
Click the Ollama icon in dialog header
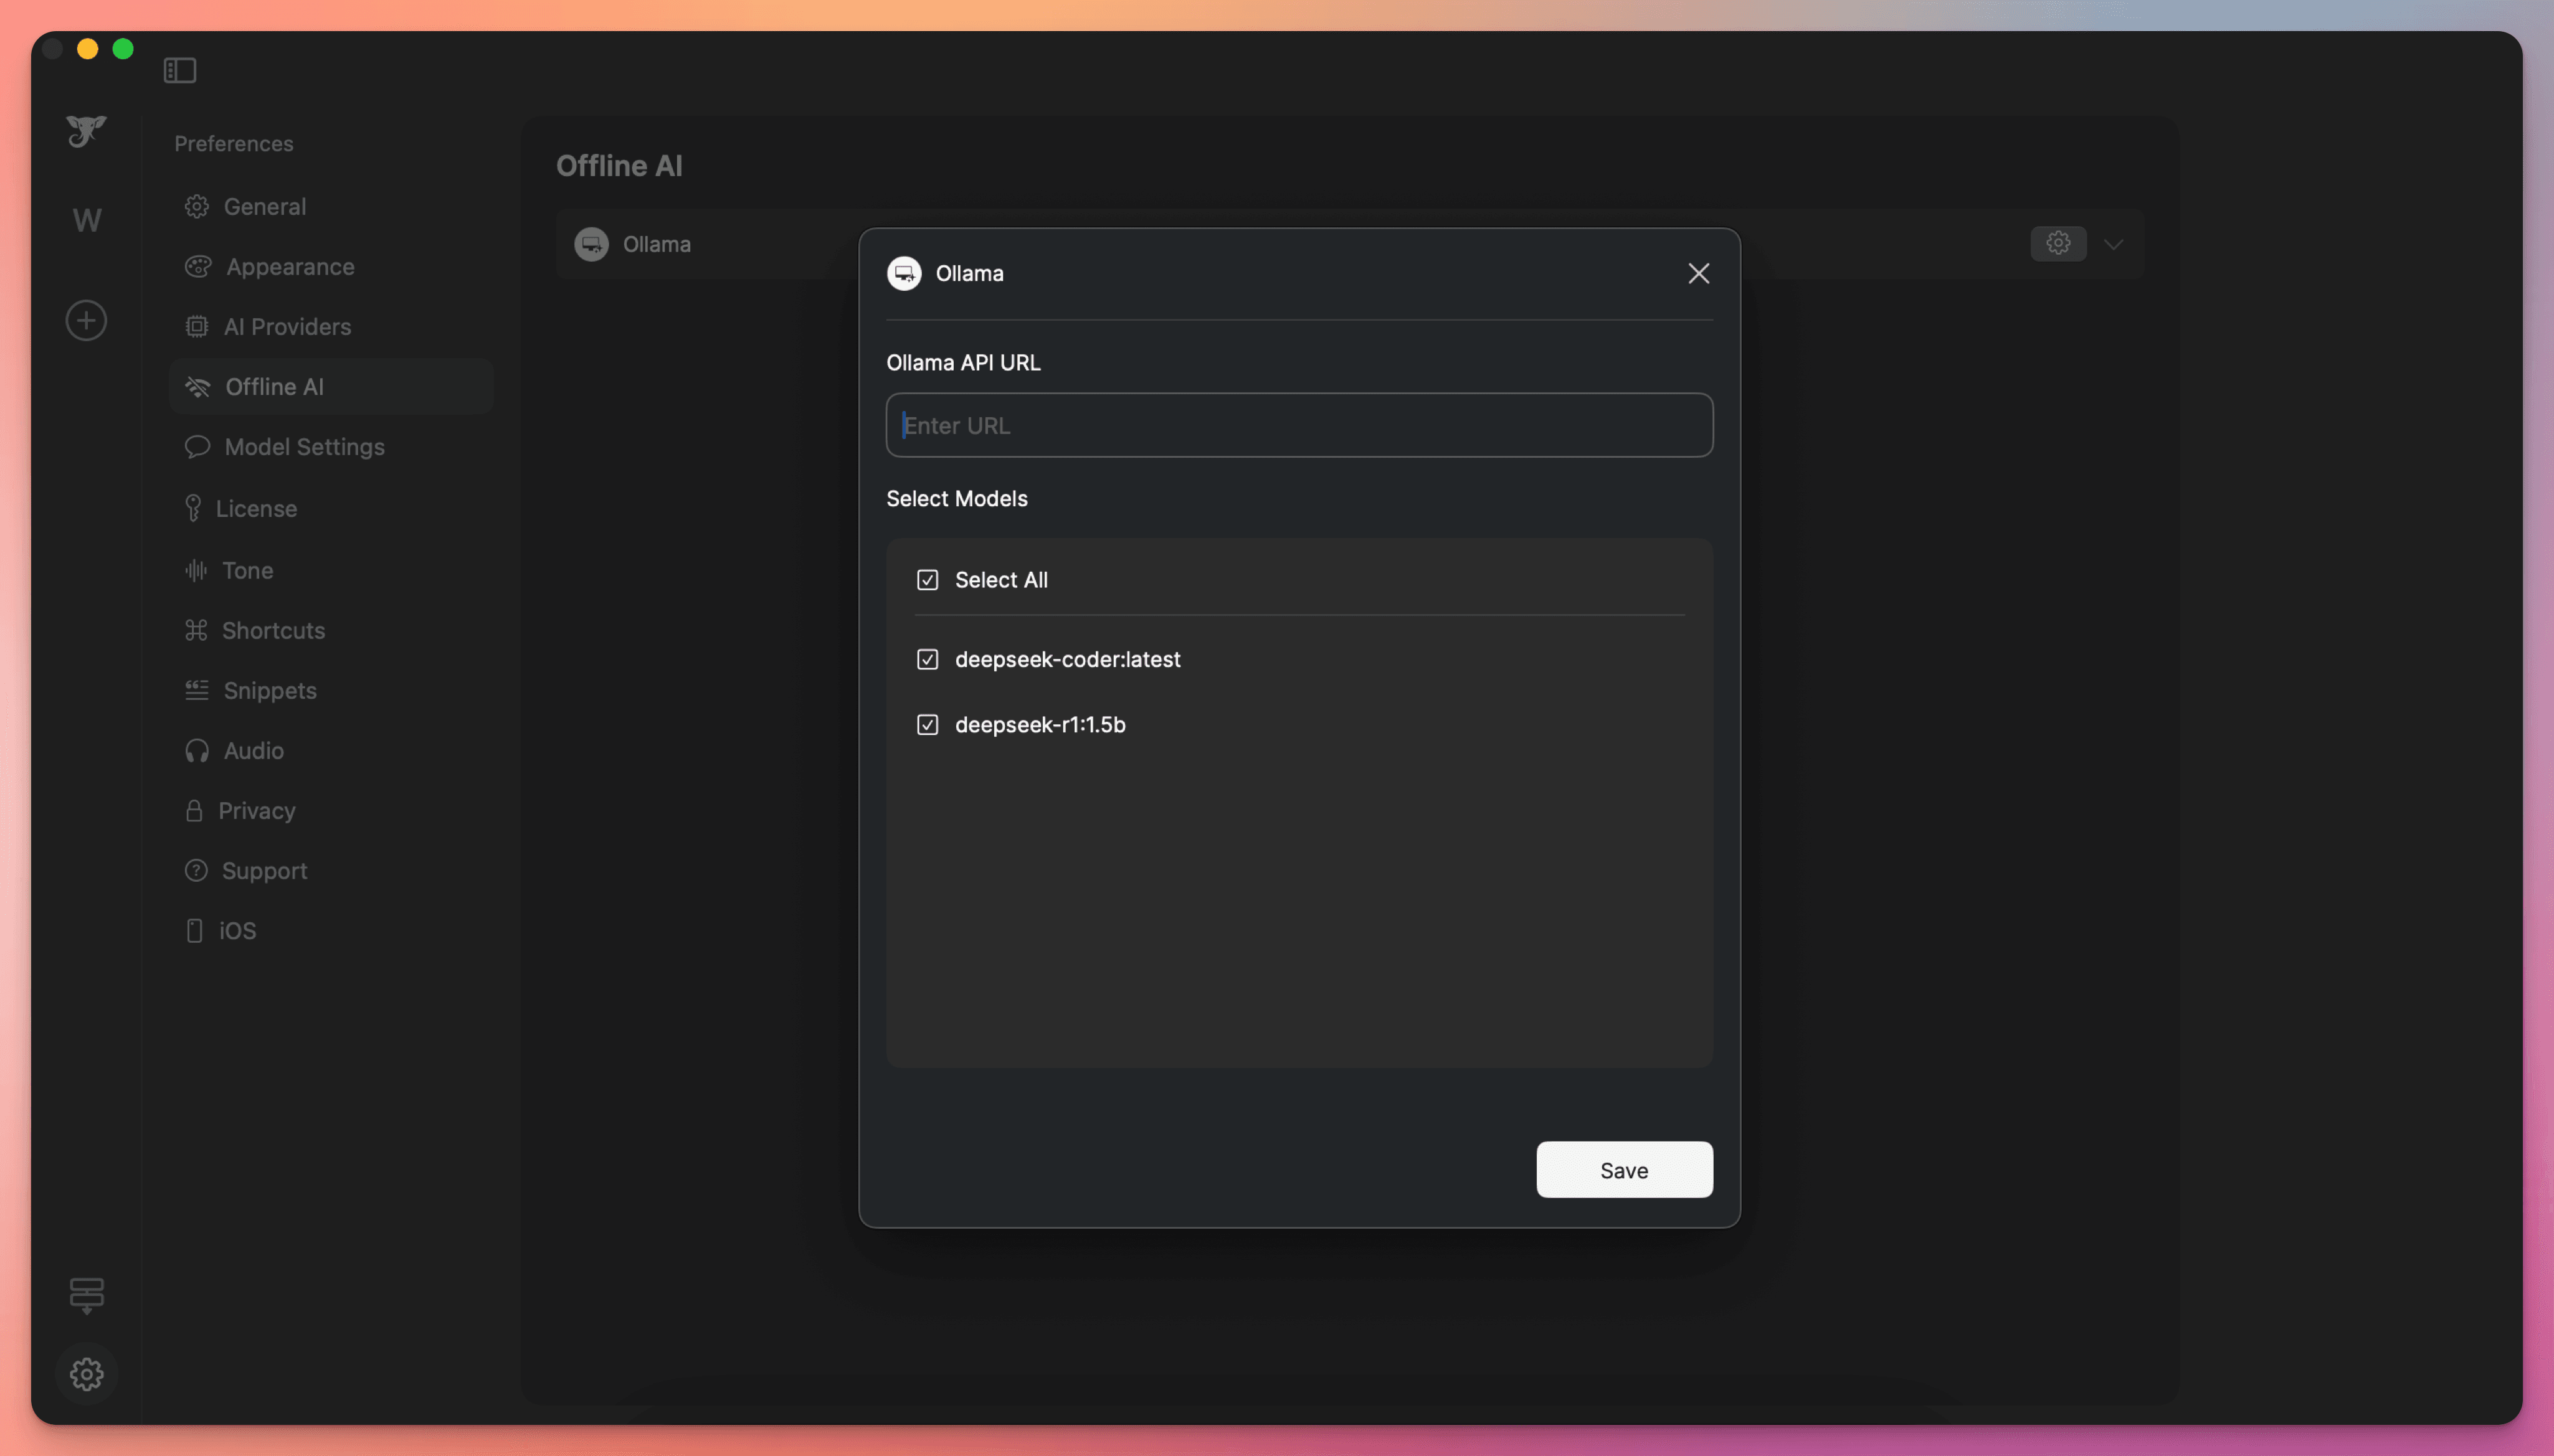click(904, 273)
